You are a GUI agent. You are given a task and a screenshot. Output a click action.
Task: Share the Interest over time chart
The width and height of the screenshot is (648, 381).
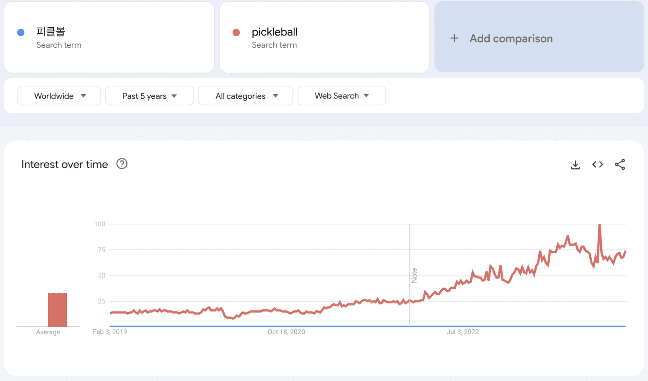coord(620,165)
